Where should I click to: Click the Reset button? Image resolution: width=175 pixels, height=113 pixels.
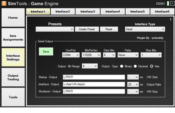[109, 29]
